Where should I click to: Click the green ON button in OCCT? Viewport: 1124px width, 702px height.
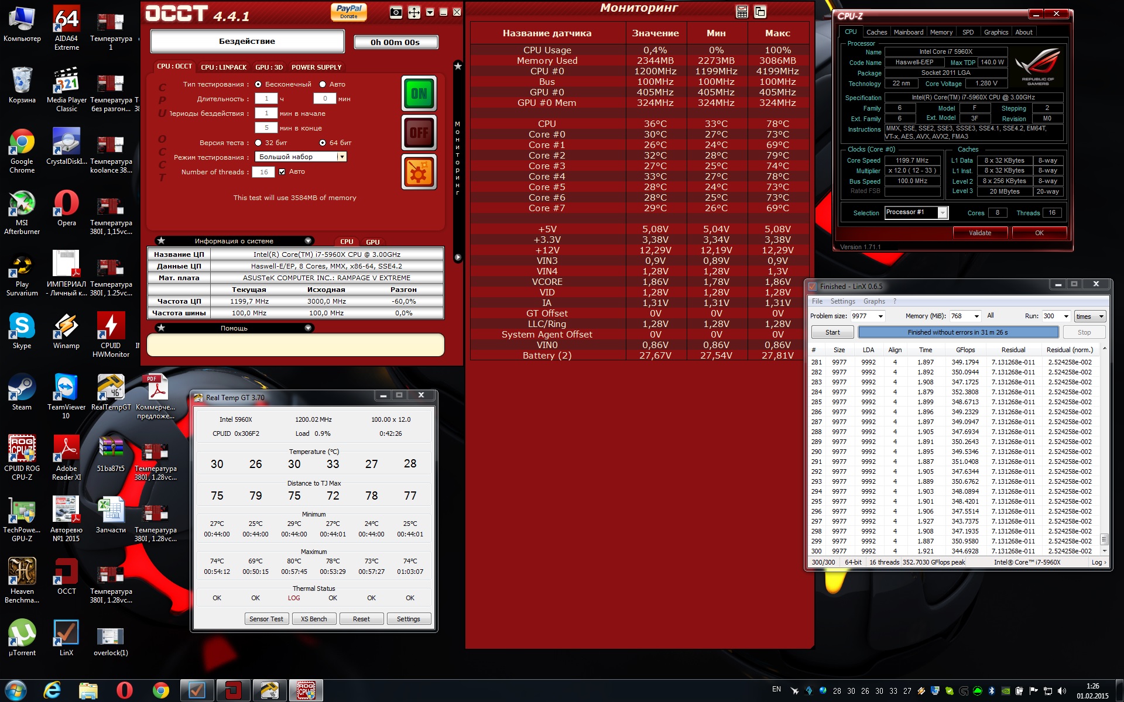pyautogui.click(x=419, y=94)
